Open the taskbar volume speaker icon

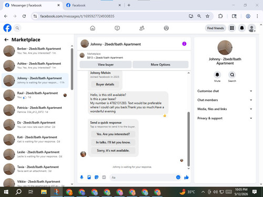(x=215, y=192)
